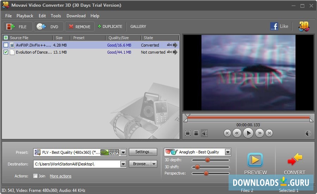Click the abc arrow icon in the Not converted row
The width and height of the screenshot is (317, 194).
pyautogui.click(x=172, y=52)
